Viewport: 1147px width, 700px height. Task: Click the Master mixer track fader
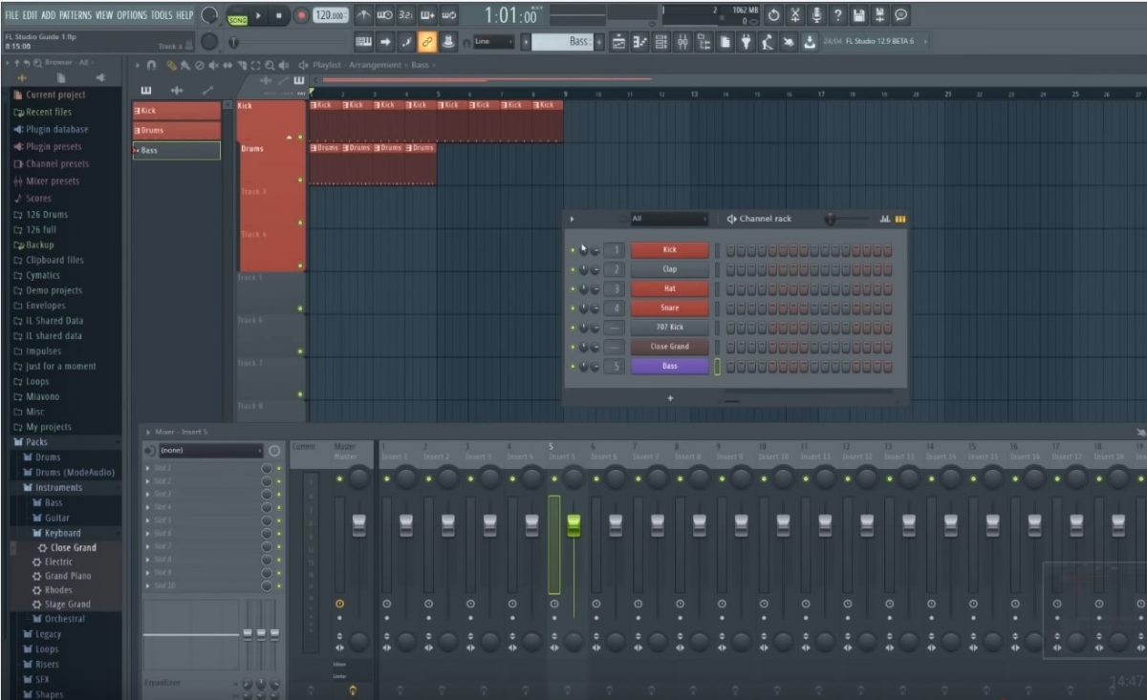click(x=359, y=524)
